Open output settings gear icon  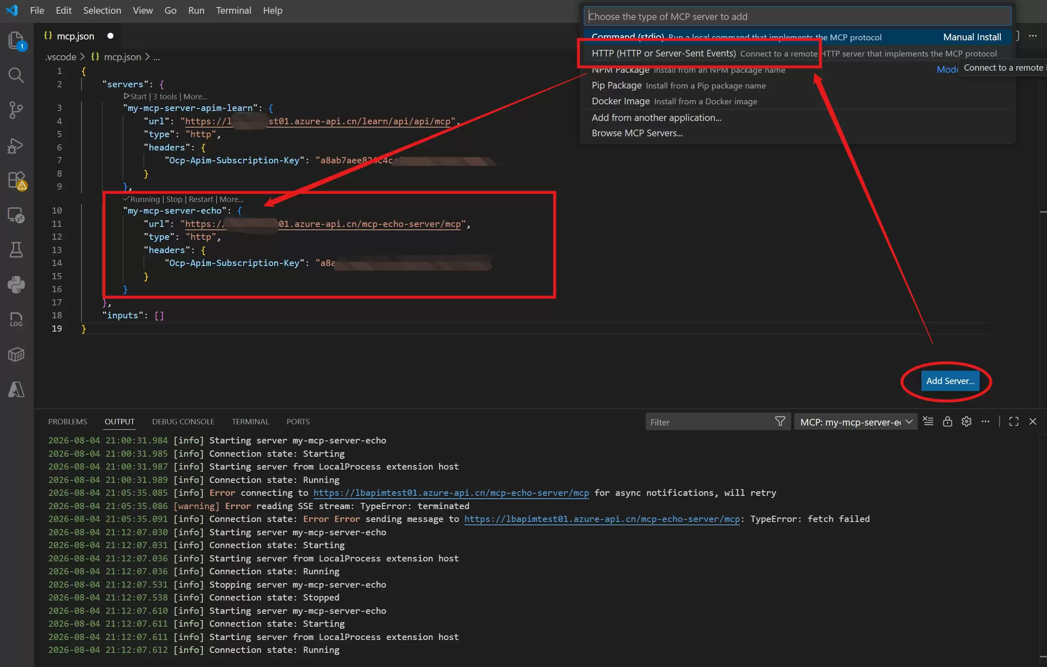click(966, 421)
